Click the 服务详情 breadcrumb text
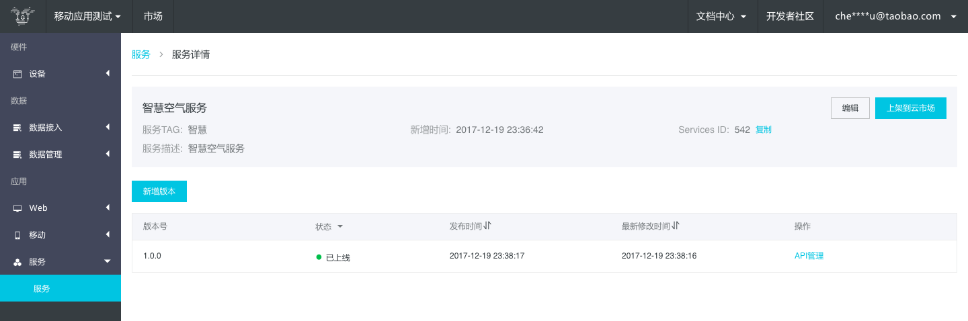The image size is (968, 321). [191, 54]
